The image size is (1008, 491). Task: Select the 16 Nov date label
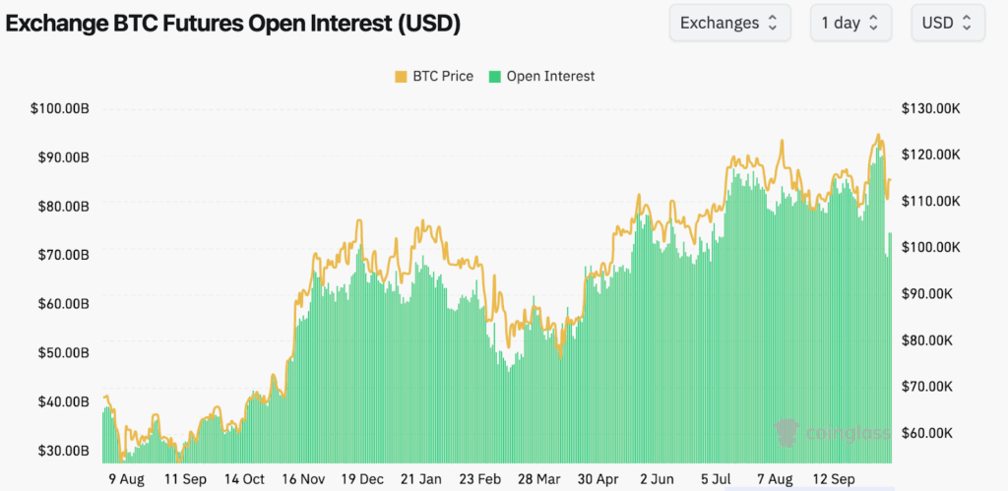[x=304, y=479]
